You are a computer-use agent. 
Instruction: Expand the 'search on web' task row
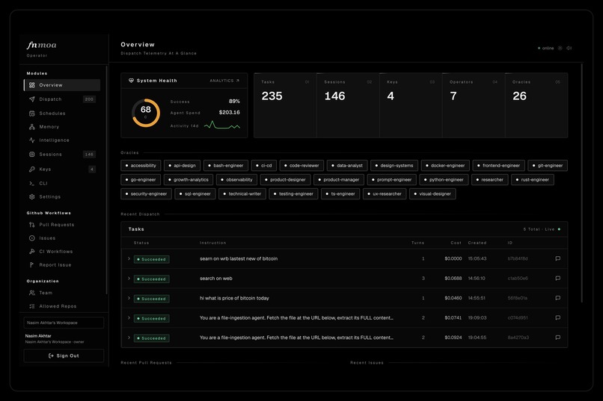pyautogui.click(x=129, y=279)
